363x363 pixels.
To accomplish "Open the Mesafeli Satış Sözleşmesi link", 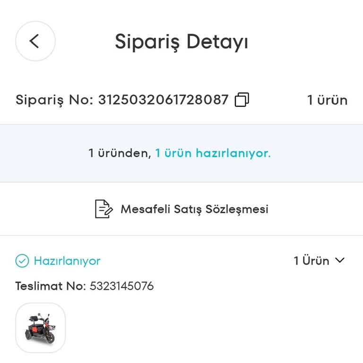I will 194,209.
